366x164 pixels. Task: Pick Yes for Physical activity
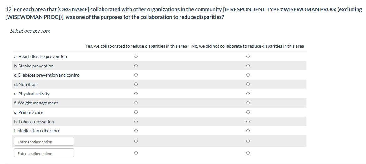click(x=136, y=94)
